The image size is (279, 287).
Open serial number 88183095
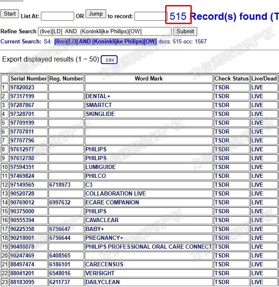22,282
